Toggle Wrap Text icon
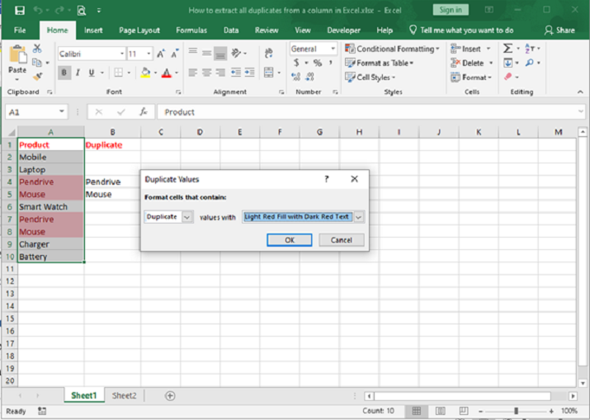Screen dimensions: 590x420 tap(269, 53)
